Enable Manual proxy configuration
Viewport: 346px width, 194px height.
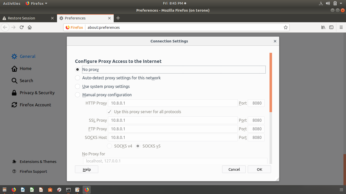[x=78, y=95]
